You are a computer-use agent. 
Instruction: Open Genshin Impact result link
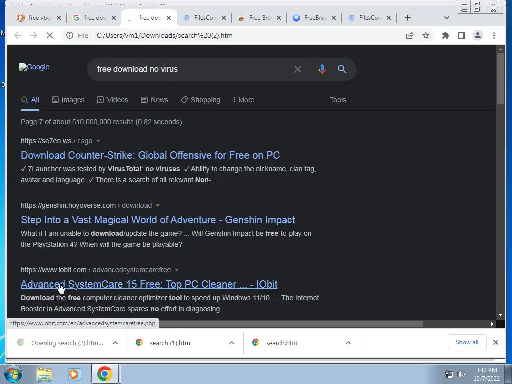[158, 220]
